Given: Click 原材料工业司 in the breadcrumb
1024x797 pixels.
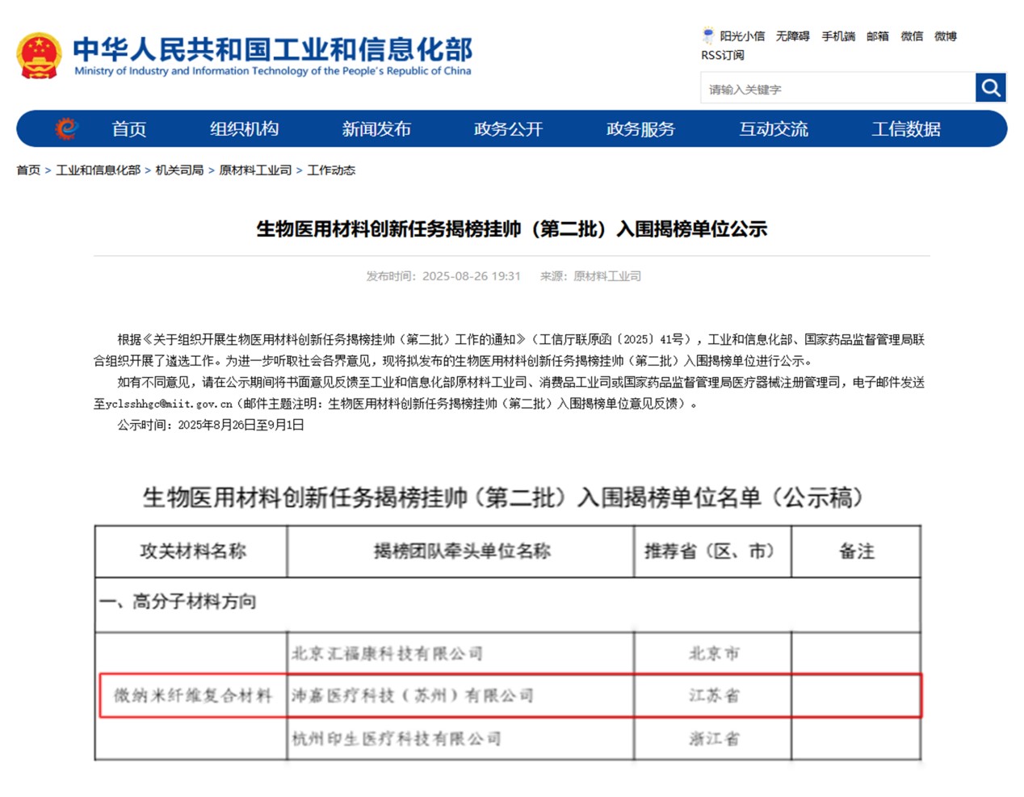Looking at the screenshot, I should coord(255,170).
